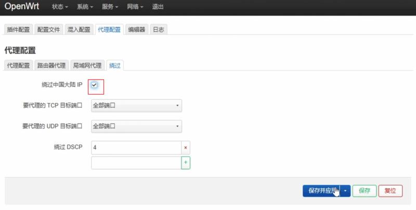
Task: Select the 路由器代理 sub-tab
Action: pos(51,65)
